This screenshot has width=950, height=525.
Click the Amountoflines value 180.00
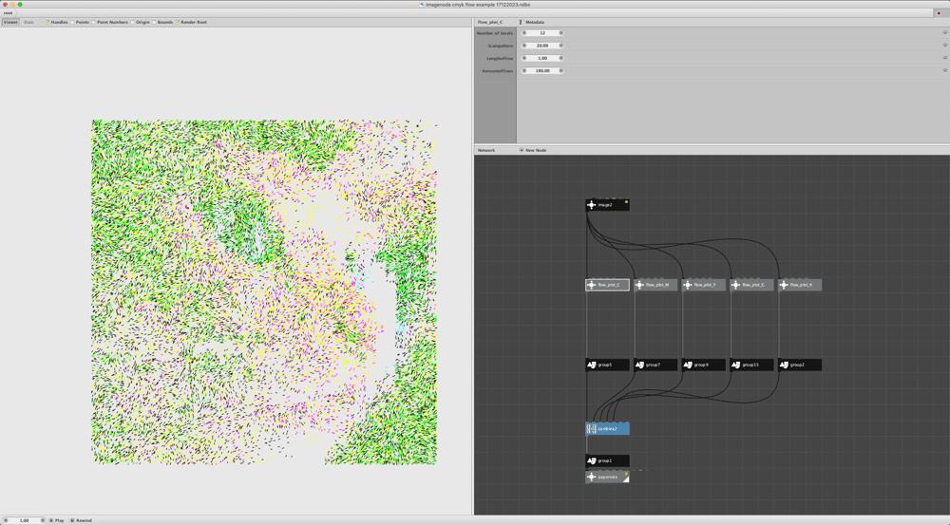tap(542, 71)
